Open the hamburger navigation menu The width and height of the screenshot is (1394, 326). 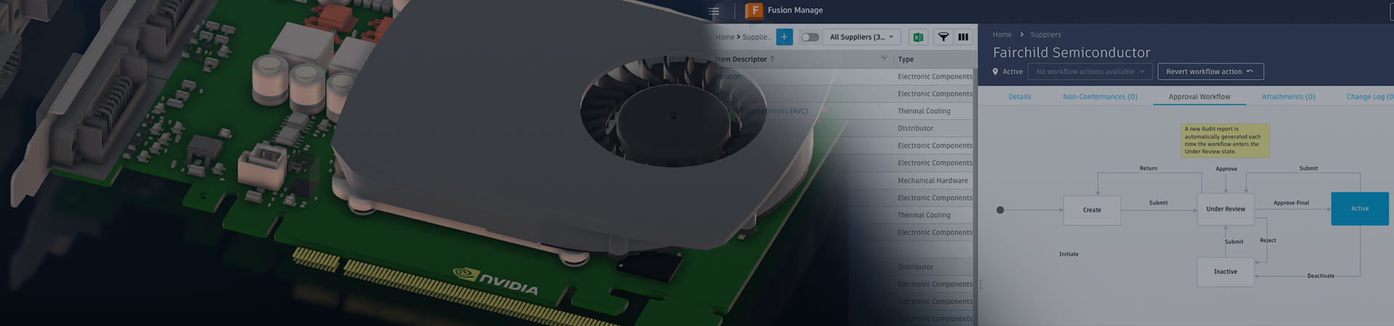click(x=714, y=11)
